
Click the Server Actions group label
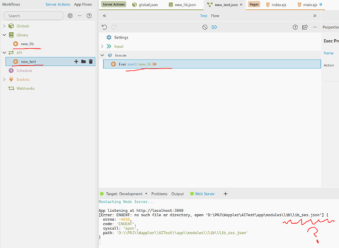(x=113, y=4)
